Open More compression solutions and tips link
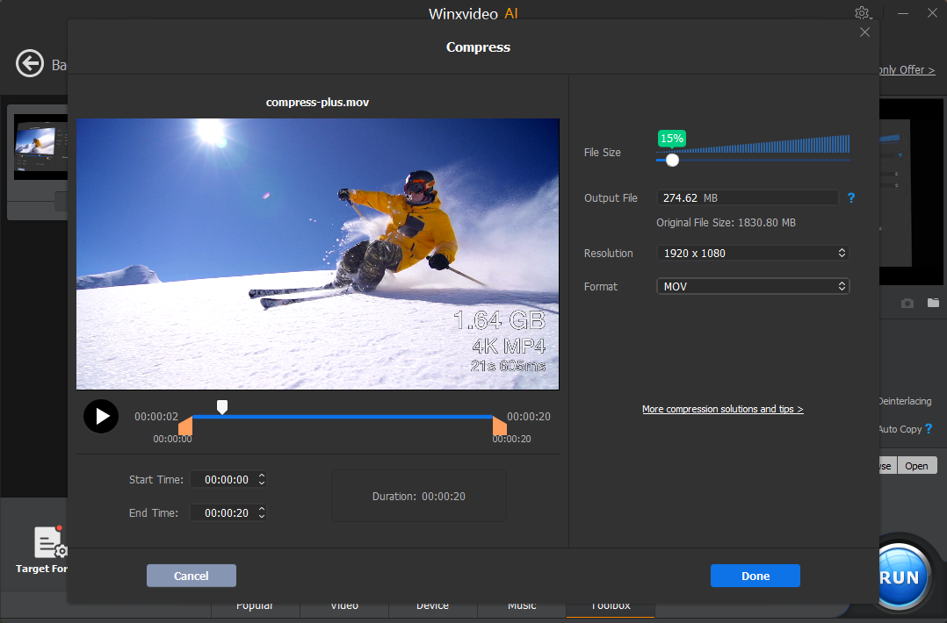 point(722,409)
